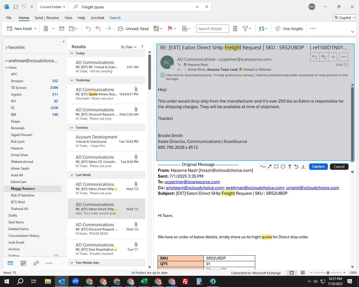Viewport: 359px width, 287px height.
Task: Click the undo icon in the capture toolbar
Action: coord(296,166)
